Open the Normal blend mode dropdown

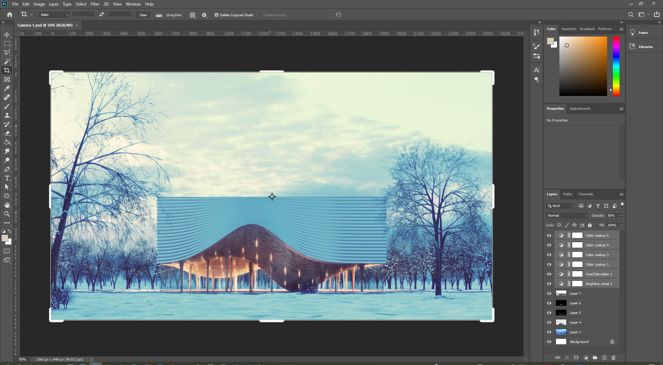pos(567,216)
